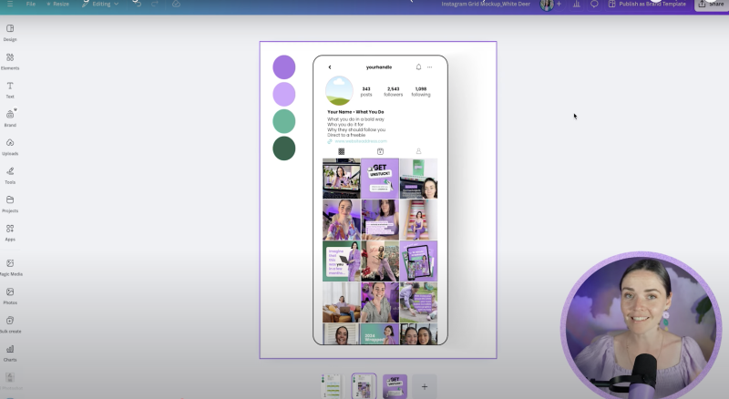Screen dimensions: 729x399
Task: Click 'Direct to a freebie' bio line
Action: click(346, 135)
